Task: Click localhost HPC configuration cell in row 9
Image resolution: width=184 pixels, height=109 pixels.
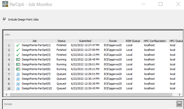Action: point(149,84)
